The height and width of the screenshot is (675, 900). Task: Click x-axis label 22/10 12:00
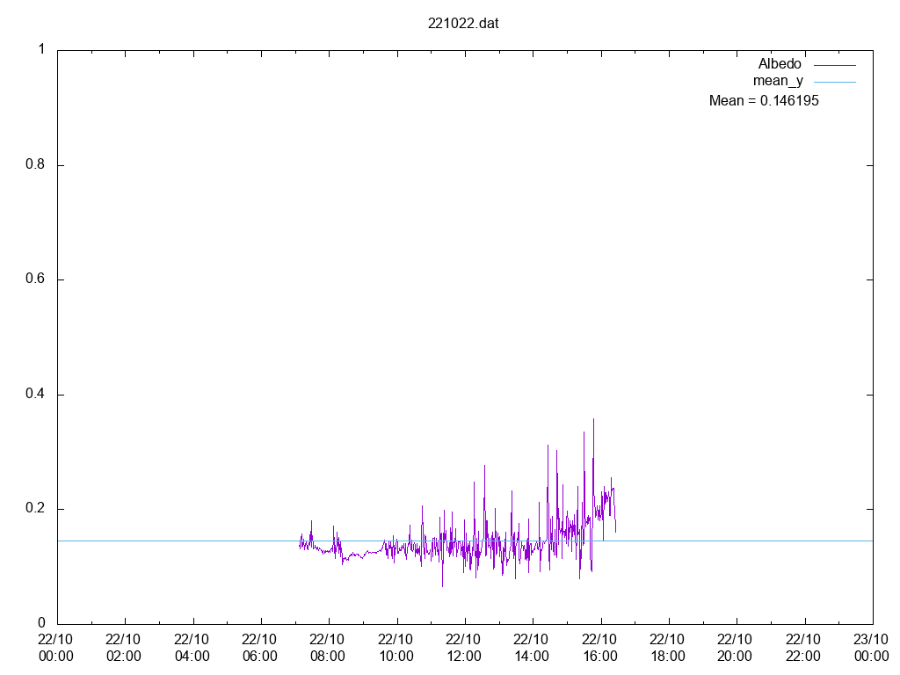(464, 648)
